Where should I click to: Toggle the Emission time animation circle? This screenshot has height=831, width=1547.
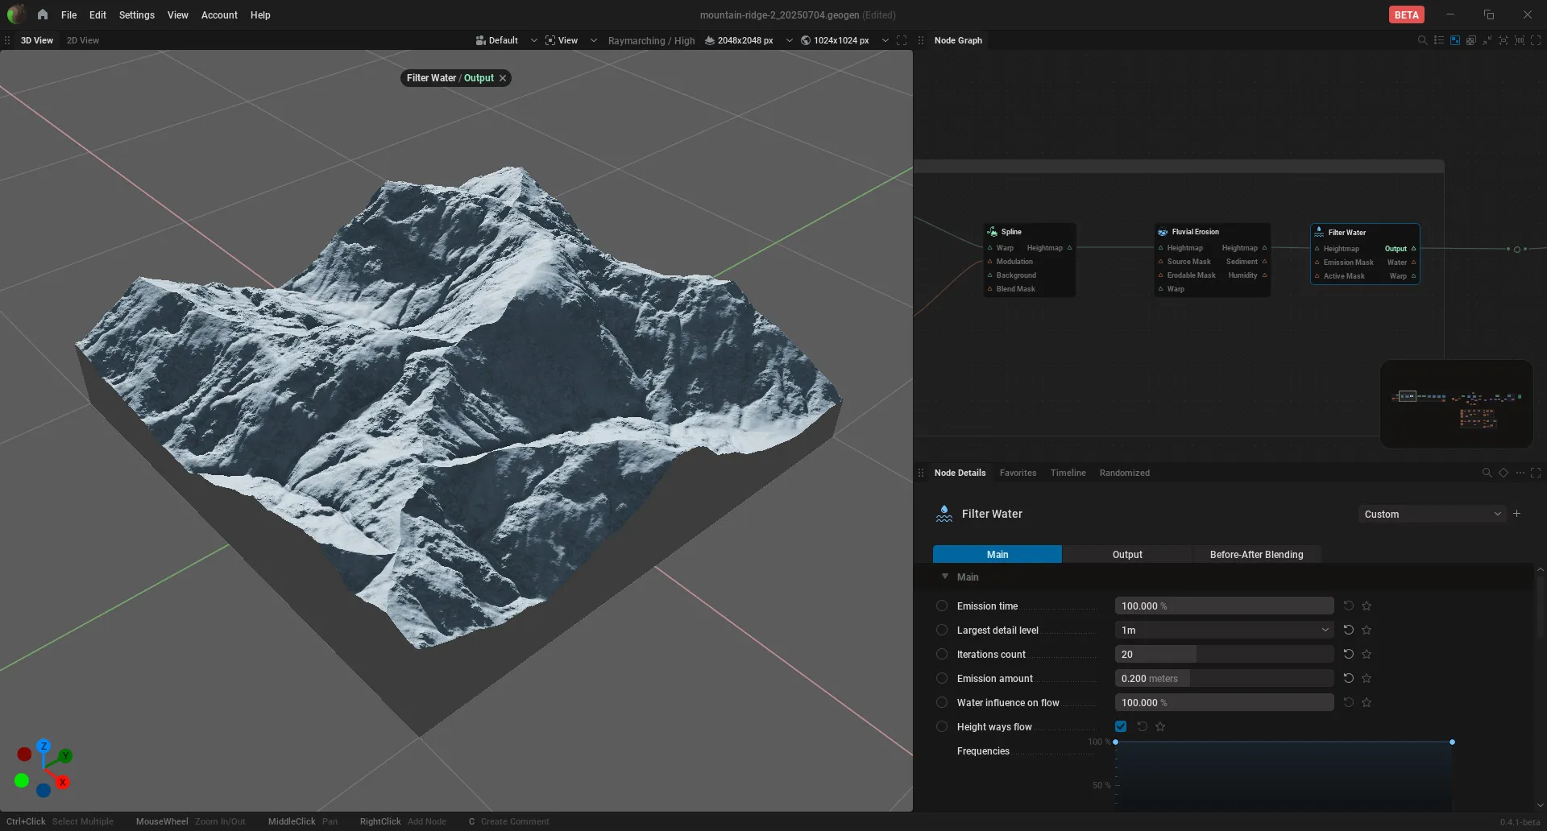(942, 606)
